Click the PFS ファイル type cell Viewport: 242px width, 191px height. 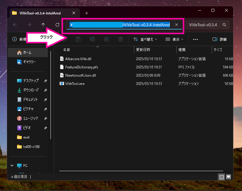click(186, 67)
